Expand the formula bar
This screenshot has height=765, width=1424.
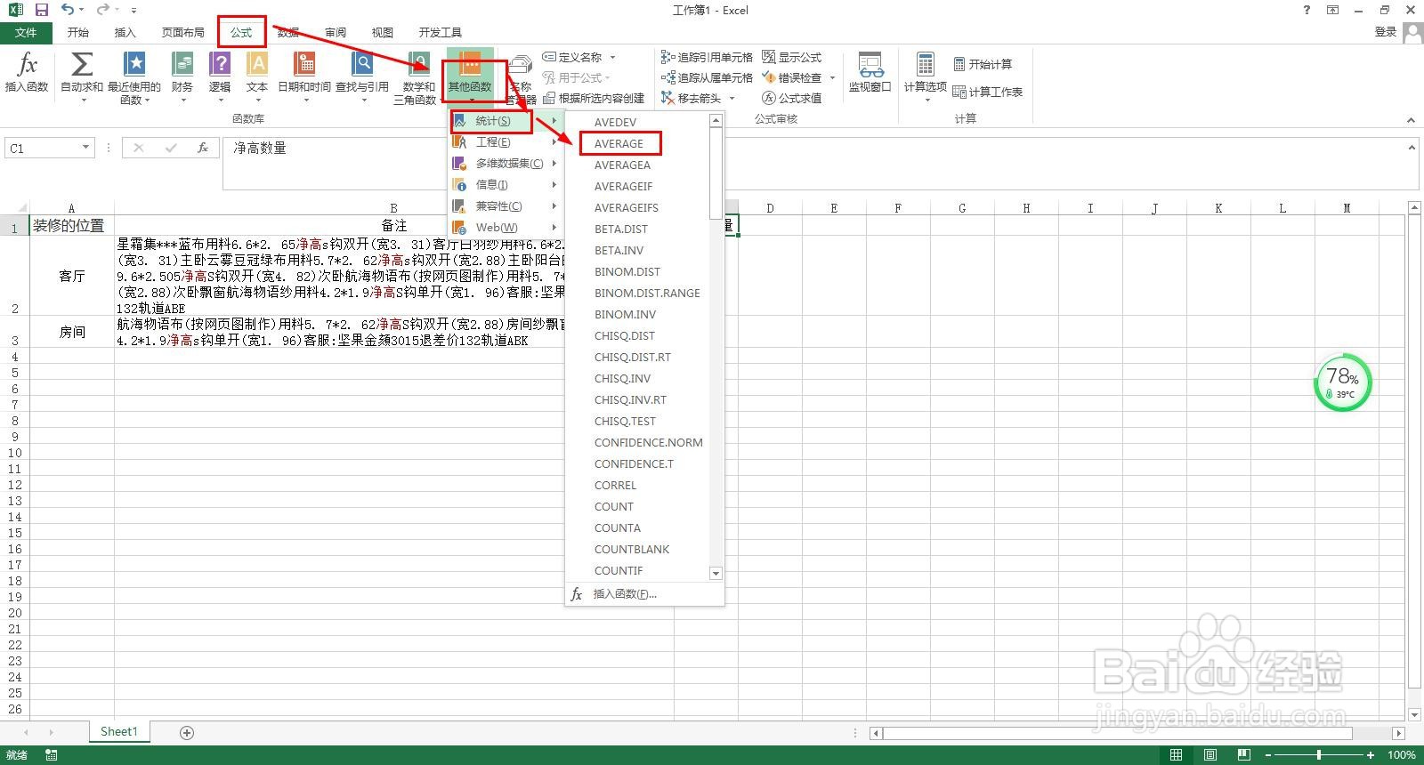[x=1411, y=148]
